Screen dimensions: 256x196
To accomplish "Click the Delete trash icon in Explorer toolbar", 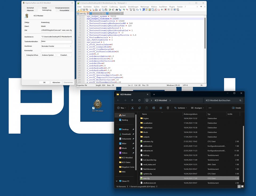I will tap(168, 108).
